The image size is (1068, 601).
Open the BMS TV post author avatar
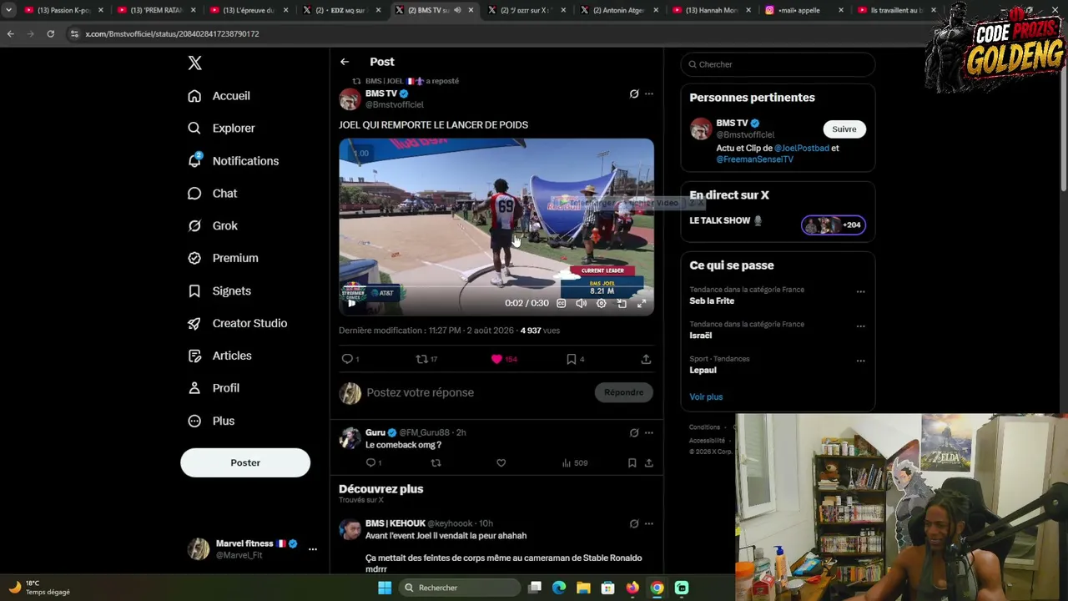pyautogui.click(x=350, y=99)
